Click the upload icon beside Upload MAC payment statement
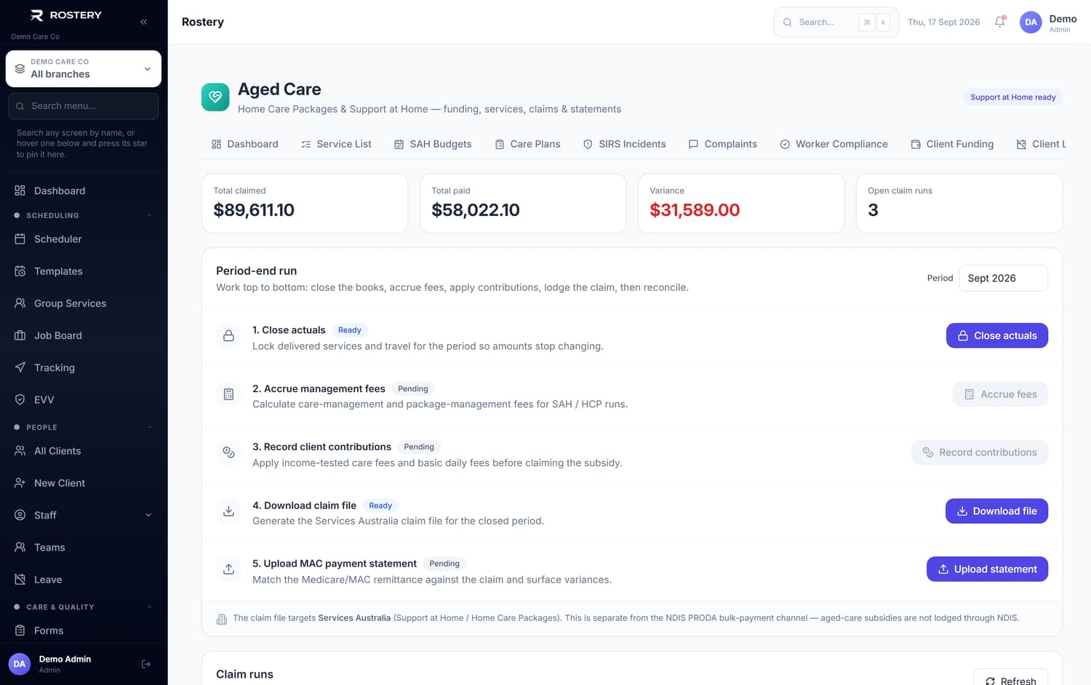The height and width of the screenshot is (685, 1091). pyautogui.click(x=228, y=569)
